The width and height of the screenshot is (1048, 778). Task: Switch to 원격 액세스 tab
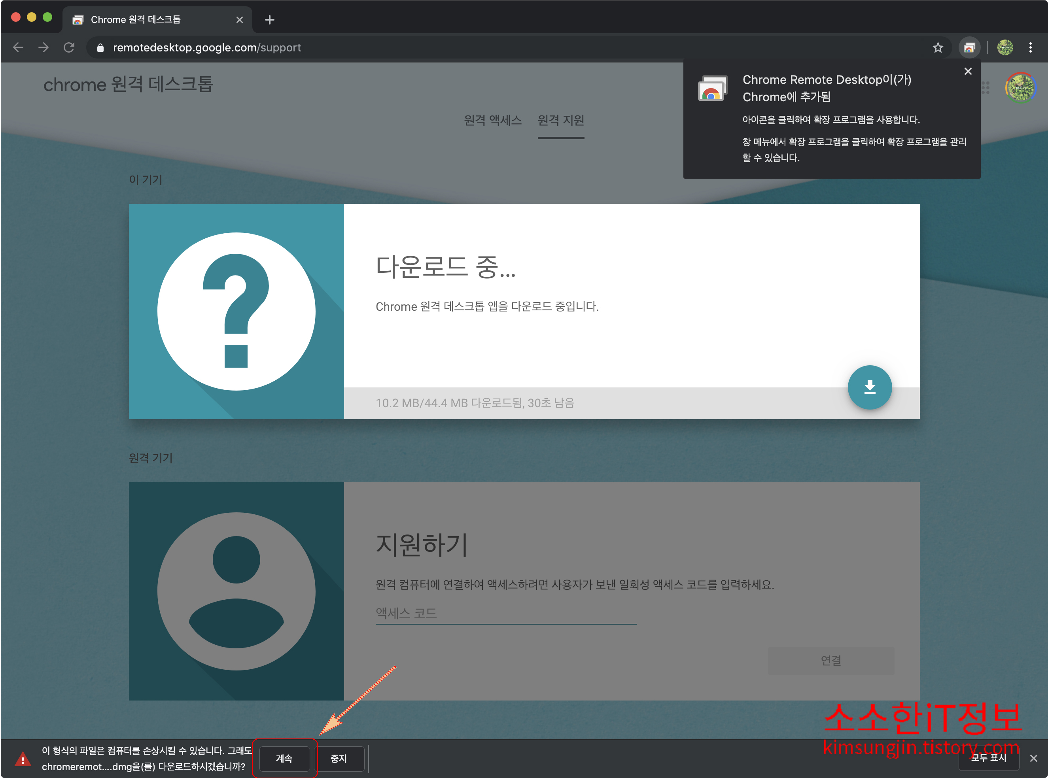pos(492,120)
